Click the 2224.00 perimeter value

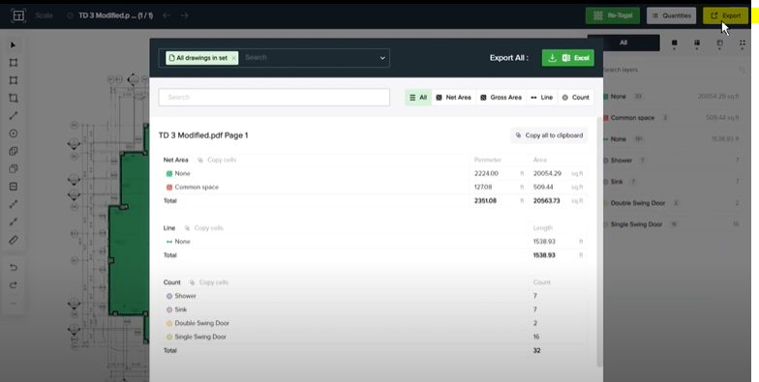pos(486,174)
